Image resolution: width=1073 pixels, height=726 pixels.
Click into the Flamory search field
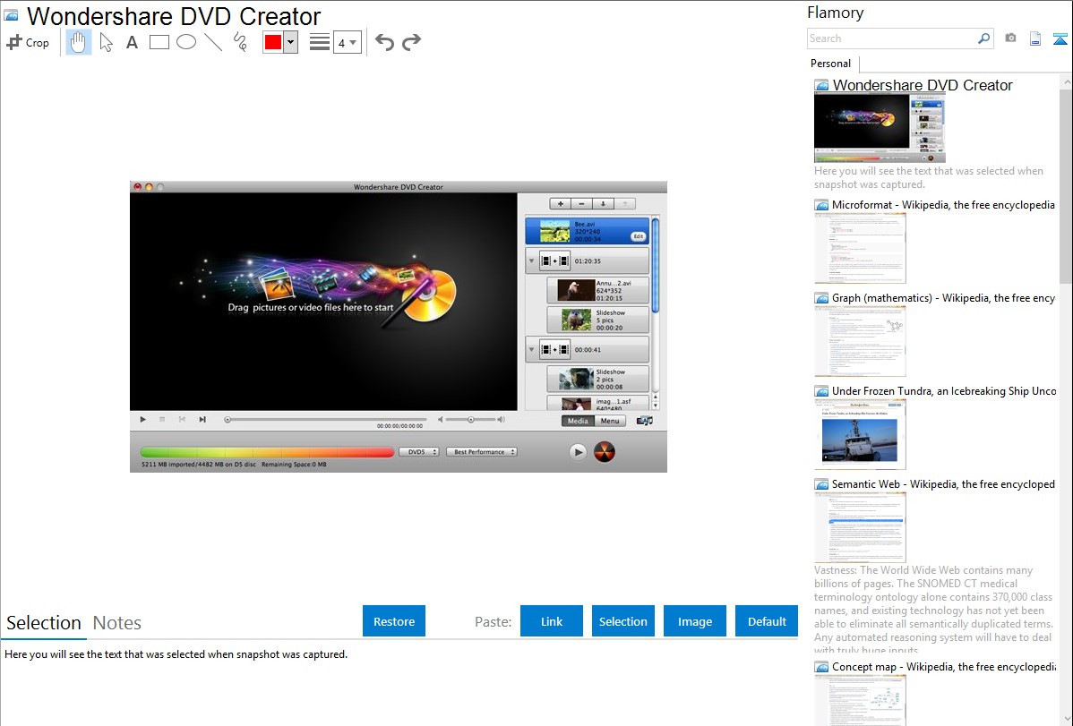click(891, 38)
